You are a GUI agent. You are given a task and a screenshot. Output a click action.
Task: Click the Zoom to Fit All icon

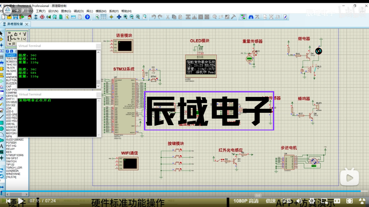pos(138,17)
